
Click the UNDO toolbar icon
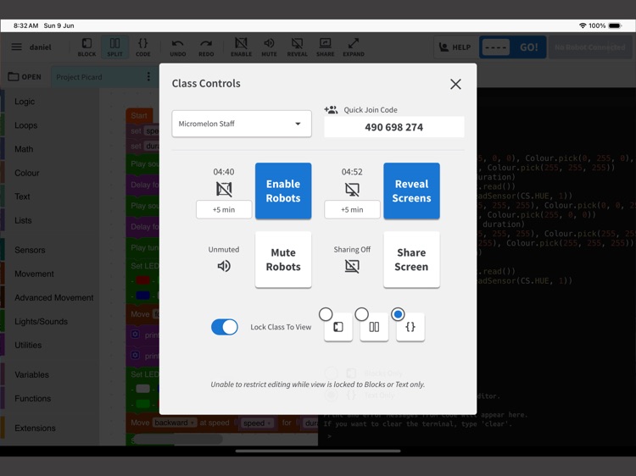(x=178, y=47)
